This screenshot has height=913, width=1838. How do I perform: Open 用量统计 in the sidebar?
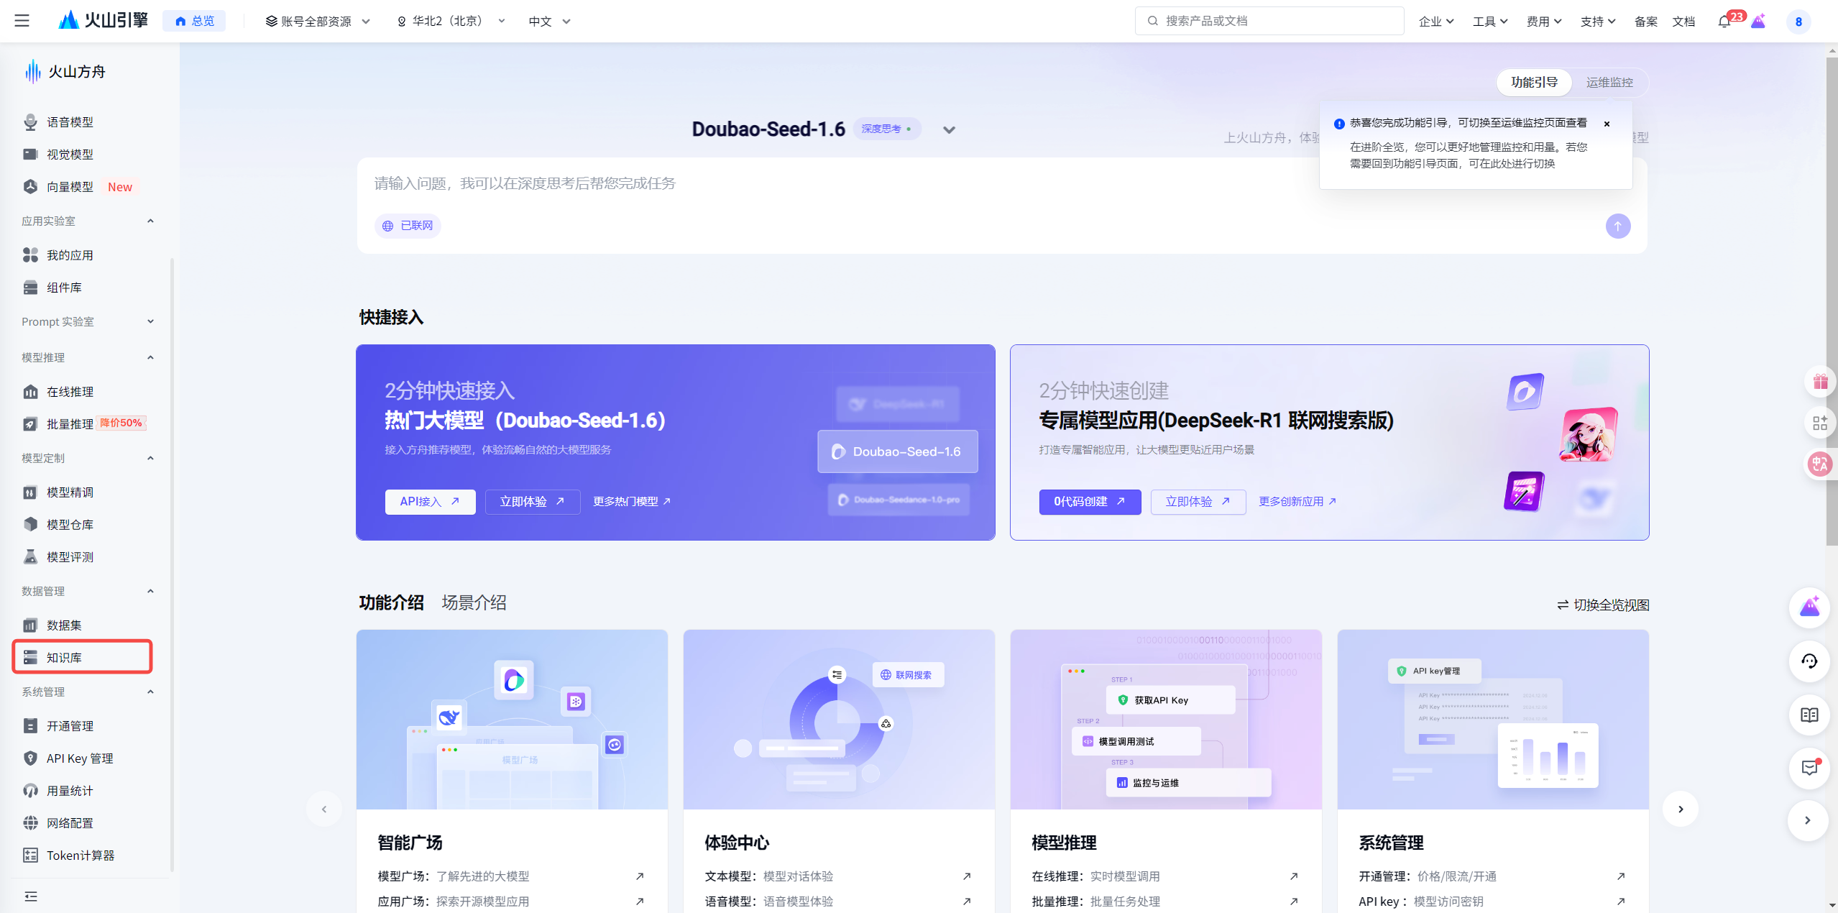tap(70, 791)
